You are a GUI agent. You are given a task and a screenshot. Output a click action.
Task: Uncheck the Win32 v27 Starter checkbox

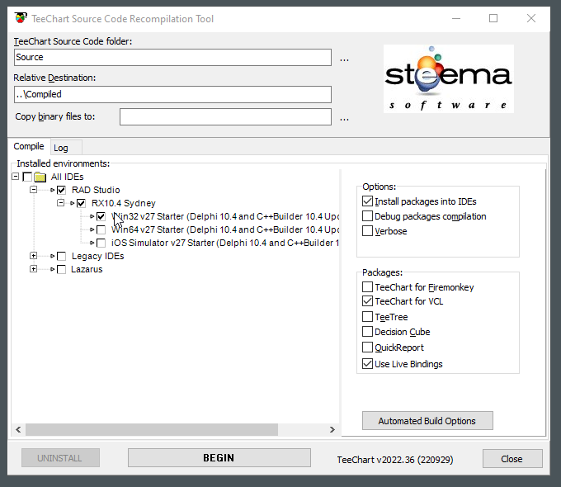(101, 216)
